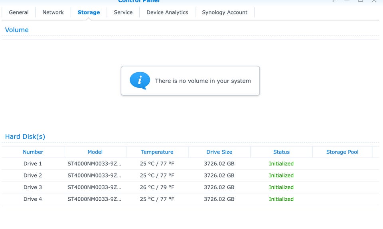The height and width of the screenshot is (229, 383).
Task: Open the Network tab
Action: tap(53, 12)
